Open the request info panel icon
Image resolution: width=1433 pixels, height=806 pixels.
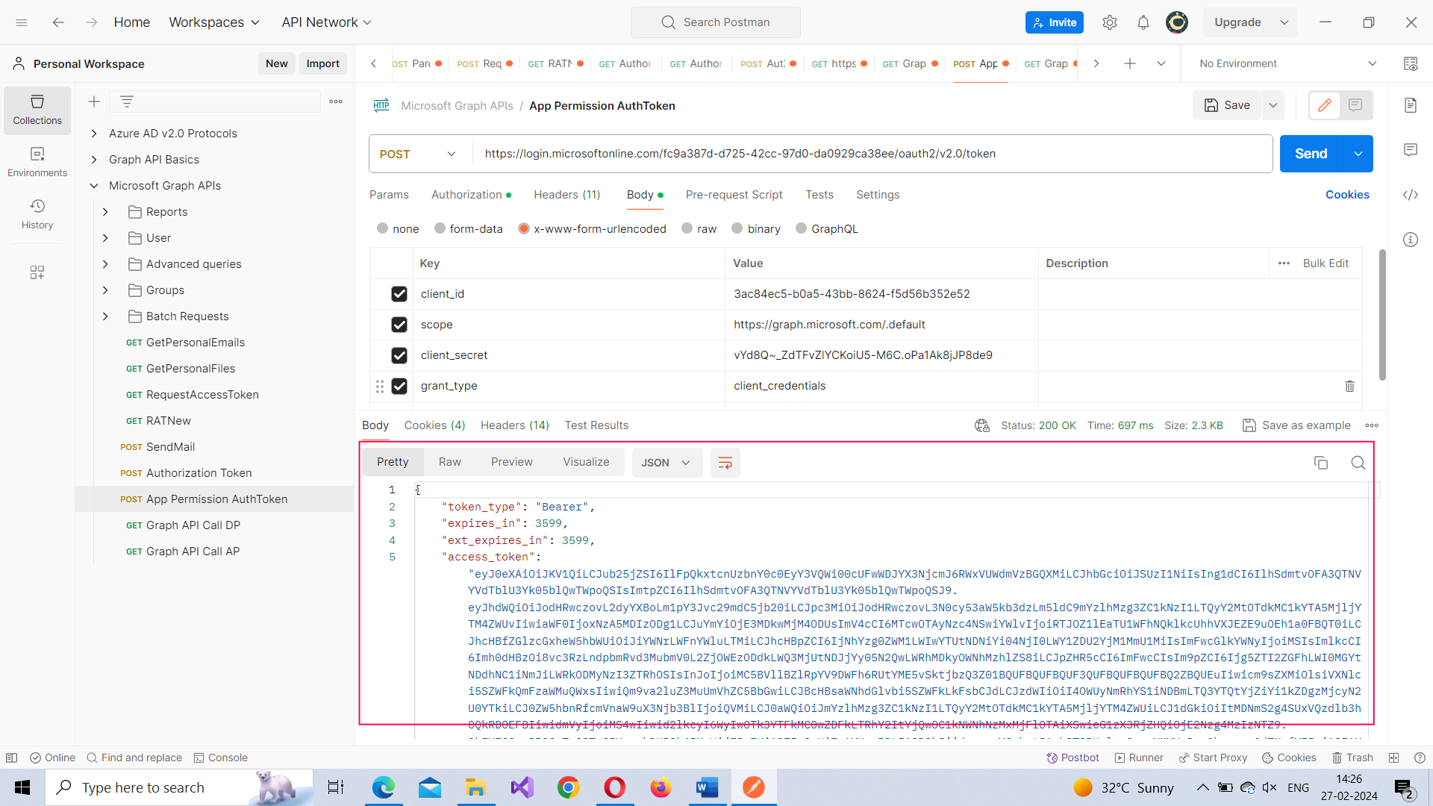(x=1411, y=240)
